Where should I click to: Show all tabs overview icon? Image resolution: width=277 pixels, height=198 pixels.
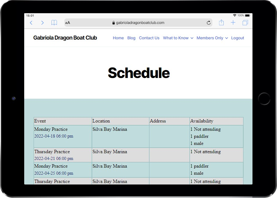coord(245,23)
